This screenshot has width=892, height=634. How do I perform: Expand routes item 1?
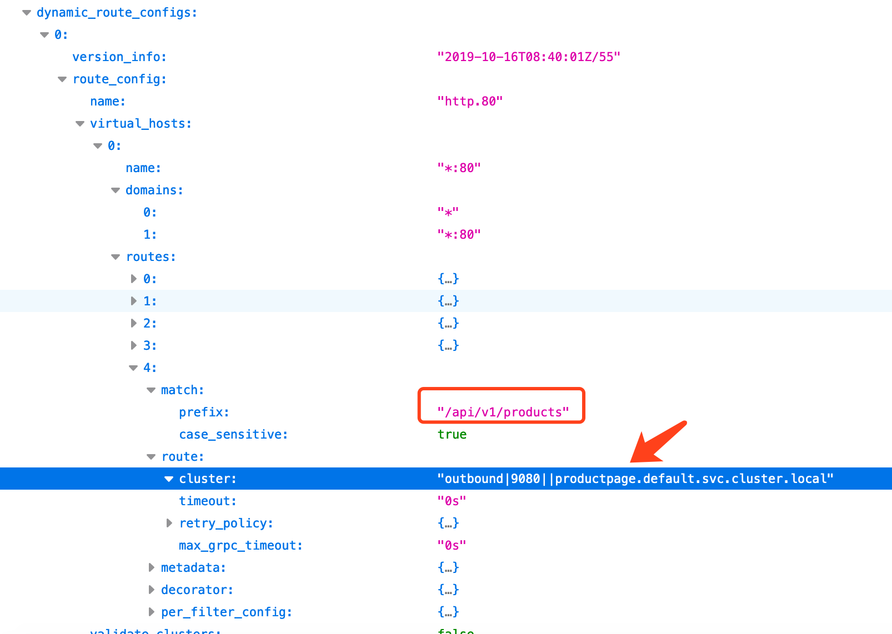tap(133, 301)
